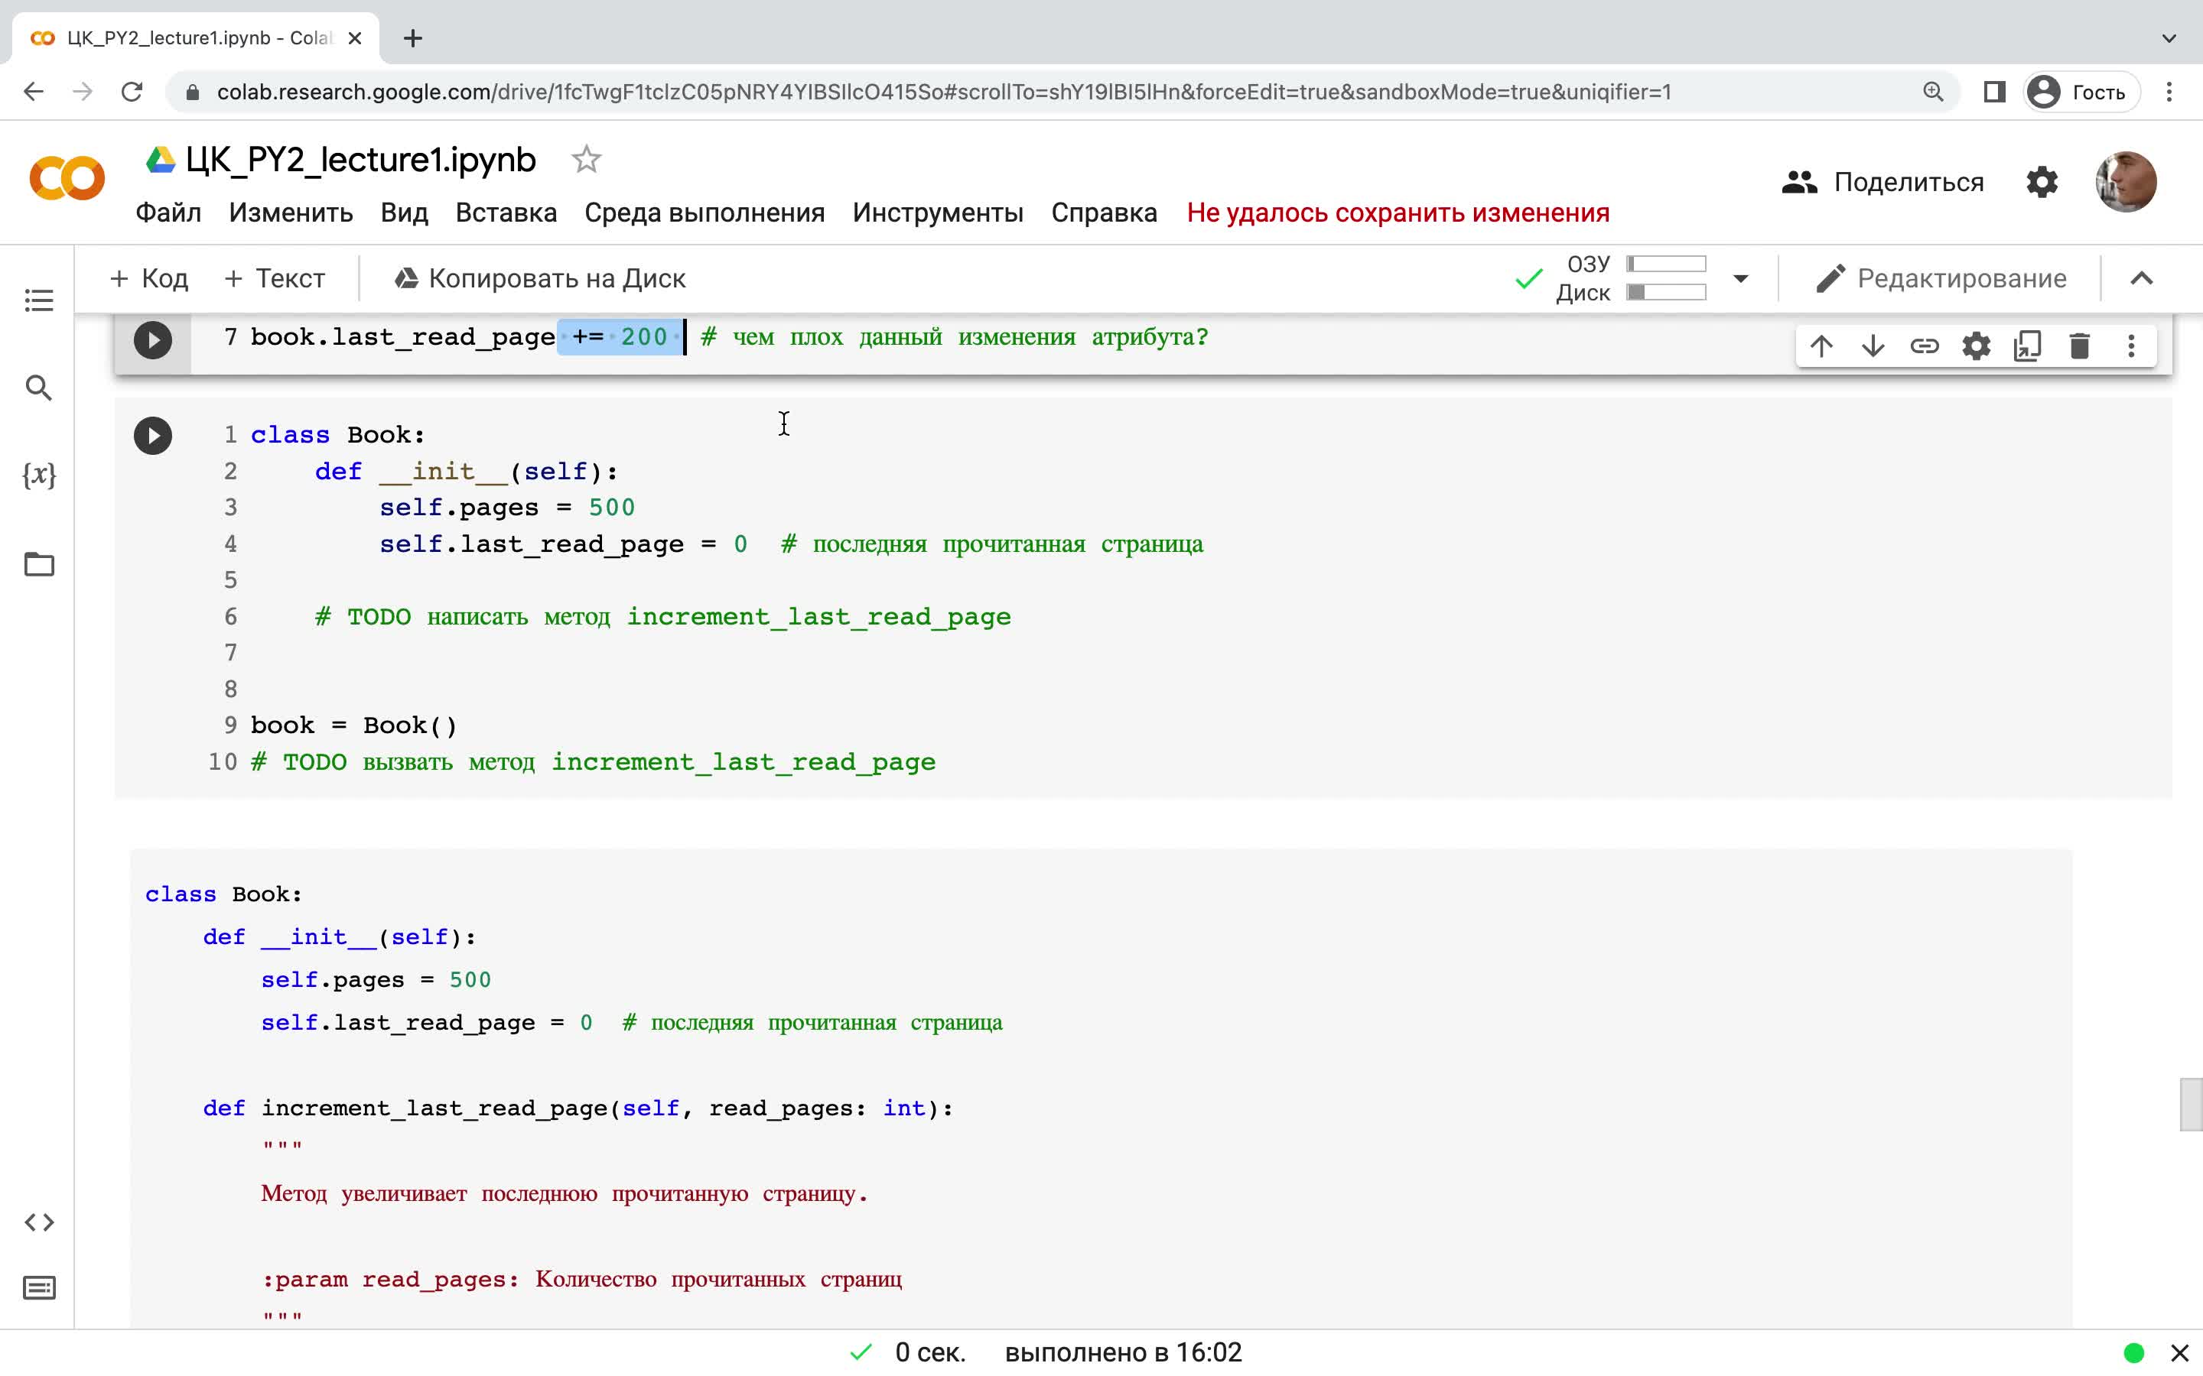Open the user account avatar

click(2126, 182)
